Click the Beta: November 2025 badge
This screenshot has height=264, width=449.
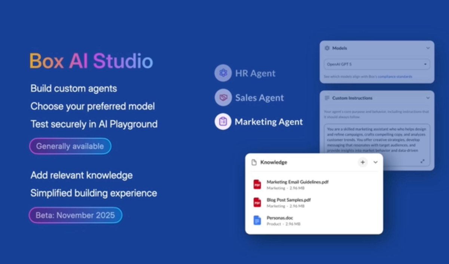coord(75,215)
